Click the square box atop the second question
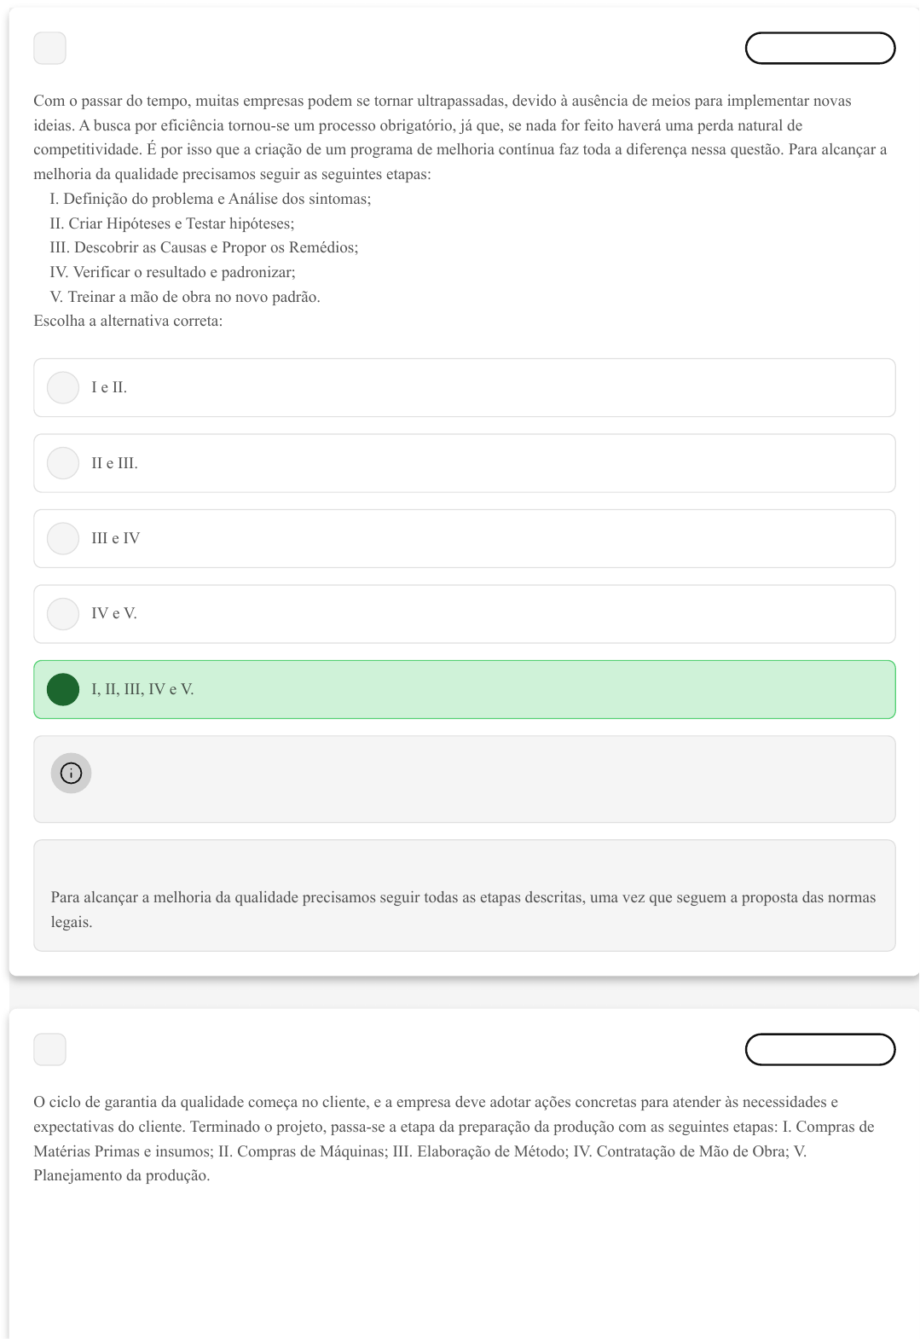 pos(49,1050)
